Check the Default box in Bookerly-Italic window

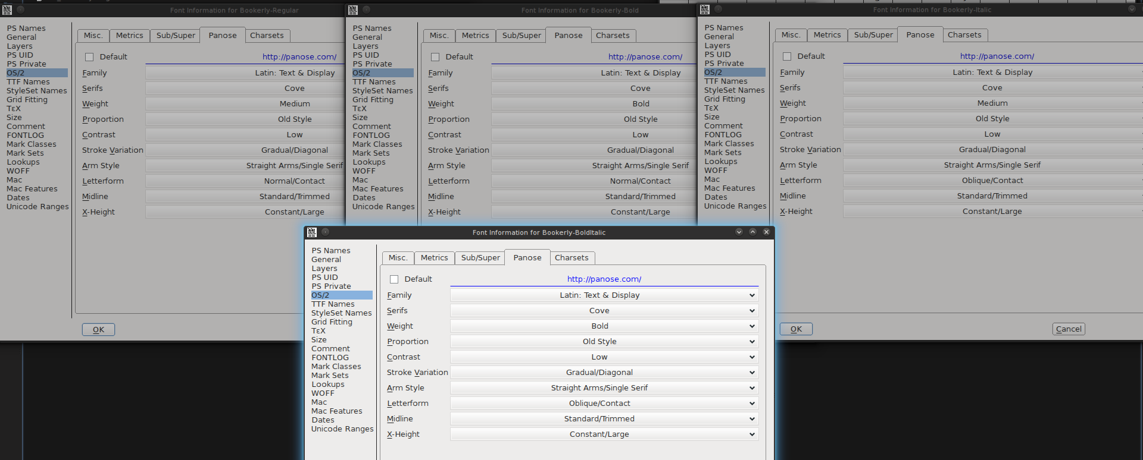(787, 56)
